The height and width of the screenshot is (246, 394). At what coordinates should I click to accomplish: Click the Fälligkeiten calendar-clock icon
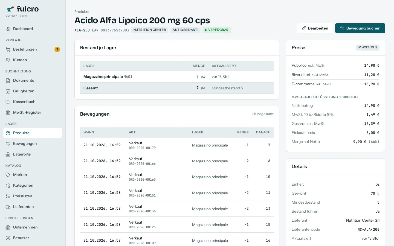[8, 91]
